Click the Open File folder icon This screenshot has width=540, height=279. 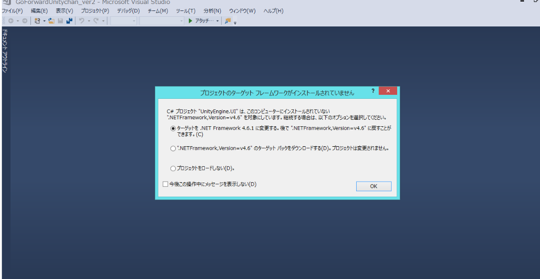click(51, 21)
